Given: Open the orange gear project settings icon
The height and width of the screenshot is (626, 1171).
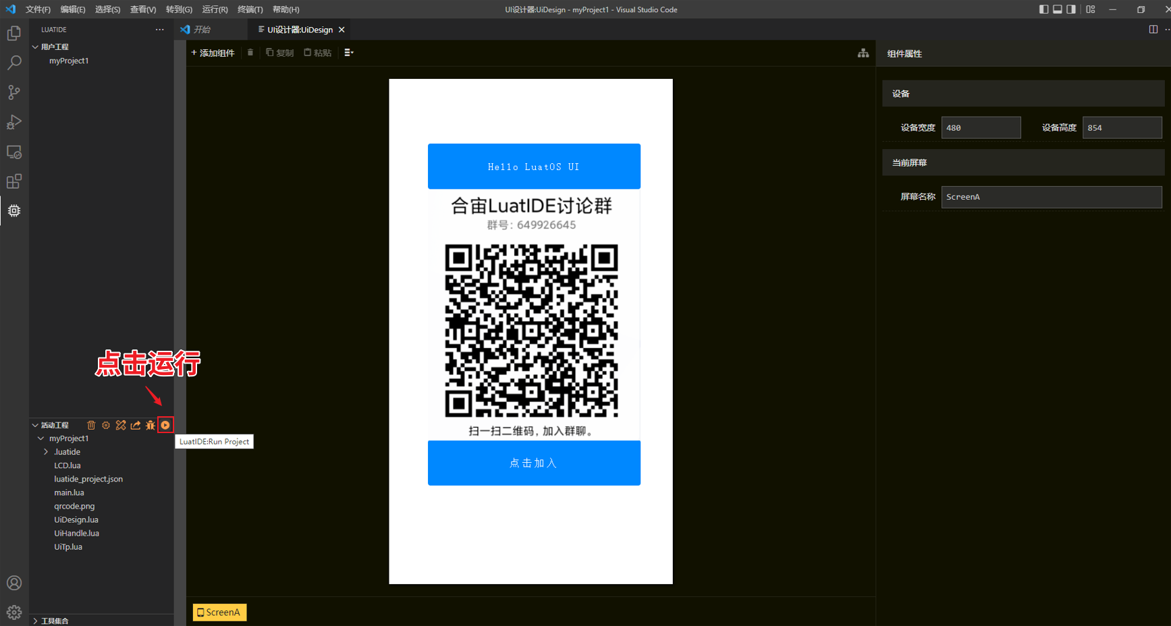Looking at the screenshot, I should [106, 425].
